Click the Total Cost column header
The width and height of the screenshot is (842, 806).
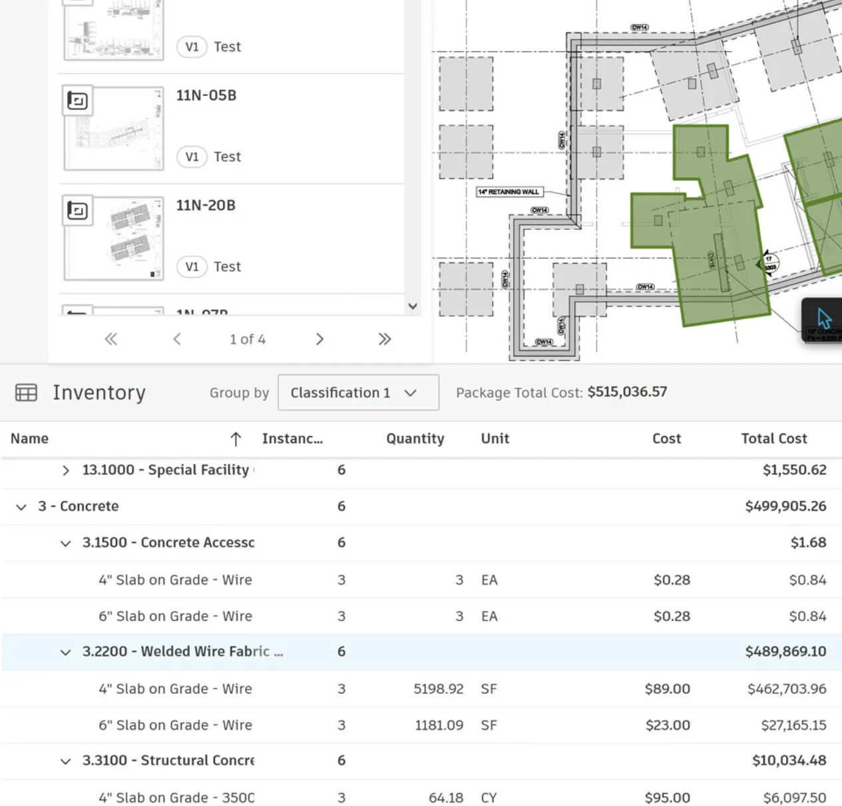point(773,439)
